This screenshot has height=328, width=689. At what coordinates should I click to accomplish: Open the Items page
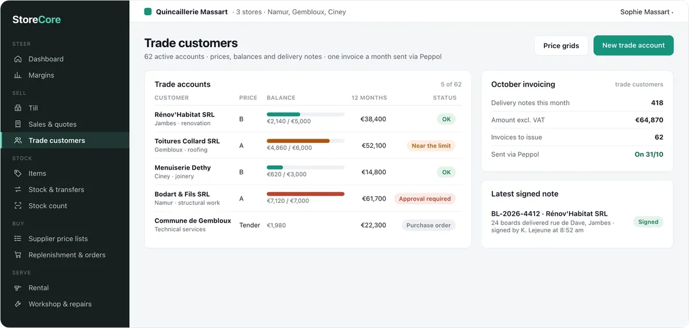pos(64,173)
